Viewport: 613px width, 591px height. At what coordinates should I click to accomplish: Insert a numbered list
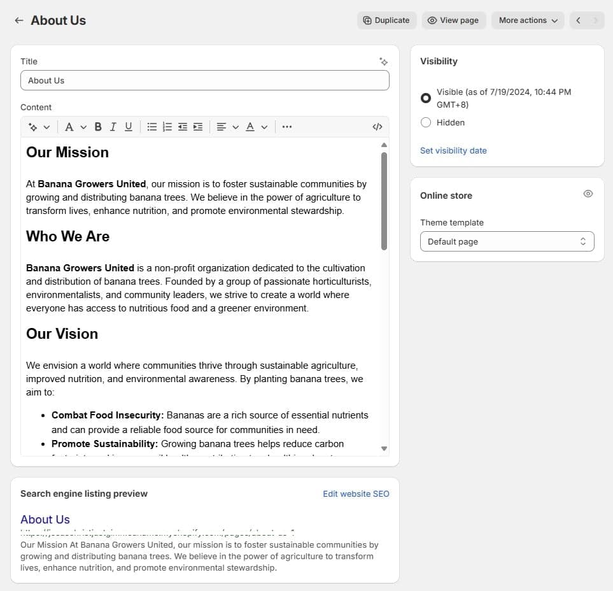click(167, 127)
